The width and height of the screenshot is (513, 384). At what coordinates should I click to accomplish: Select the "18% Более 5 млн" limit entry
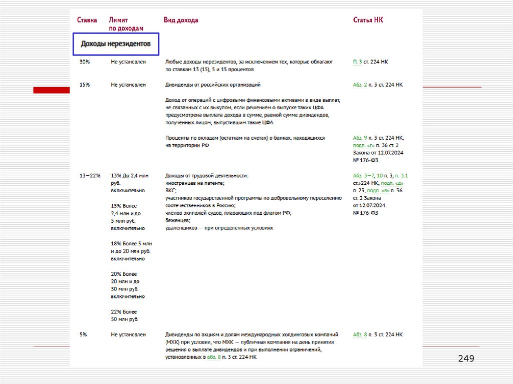click(x=131, y=251)
